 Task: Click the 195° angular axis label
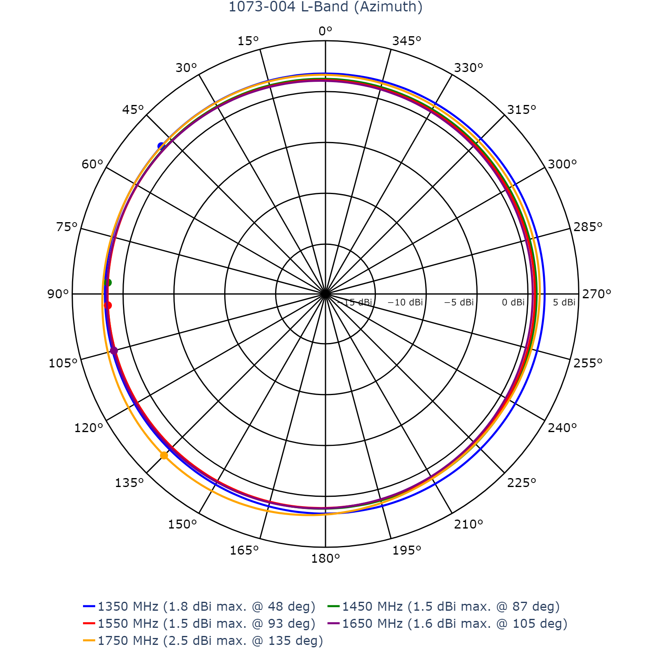(407, 551)
